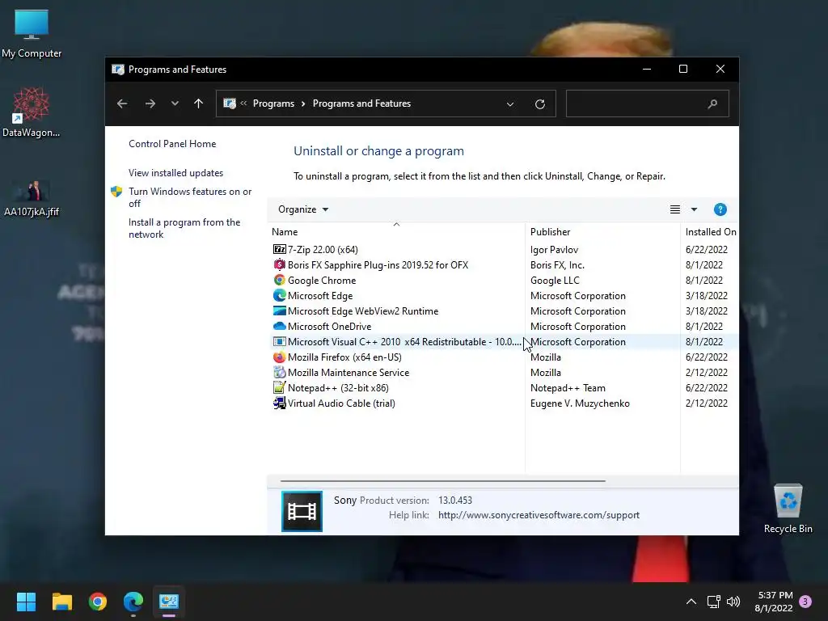This screenshot has height=621, width=828.
Task: Click the Boris FX Sapphire Plug-ins icon
Action: (x=279, y=264)
